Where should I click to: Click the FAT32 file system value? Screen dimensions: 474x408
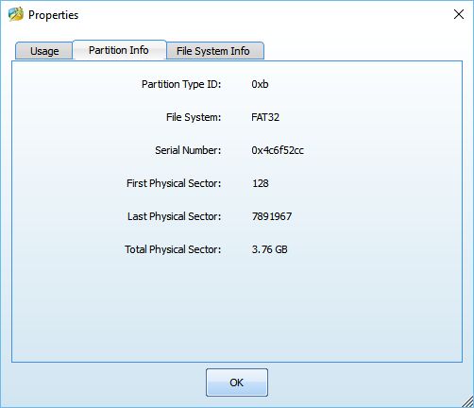tap(265, 117)
